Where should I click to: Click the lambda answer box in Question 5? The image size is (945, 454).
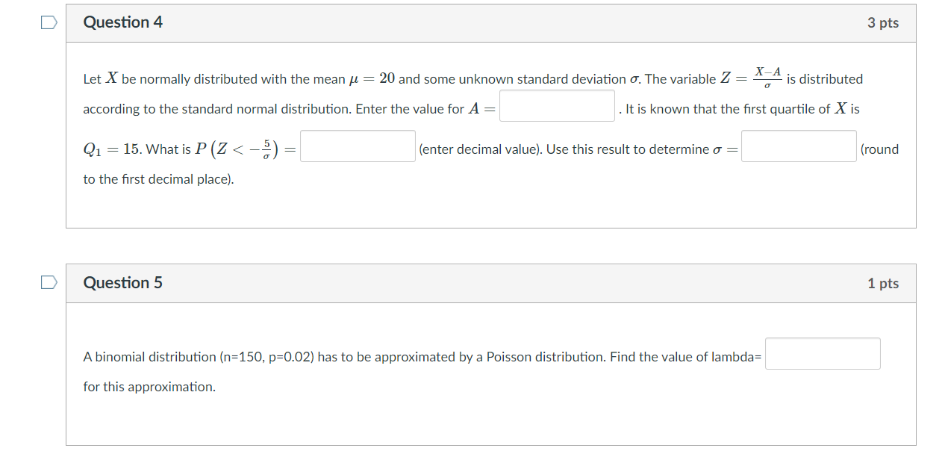click(x=823, y=353)
